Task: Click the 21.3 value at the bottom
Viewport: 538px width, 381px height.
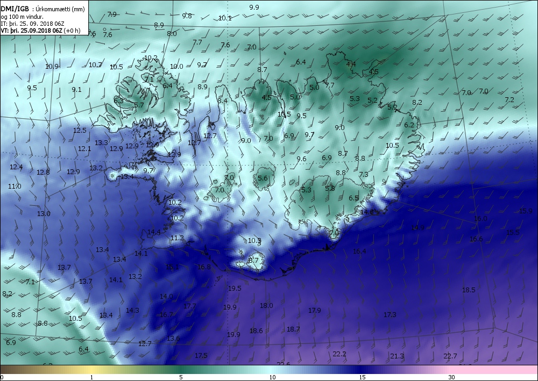Action: (x=397, y=356)
